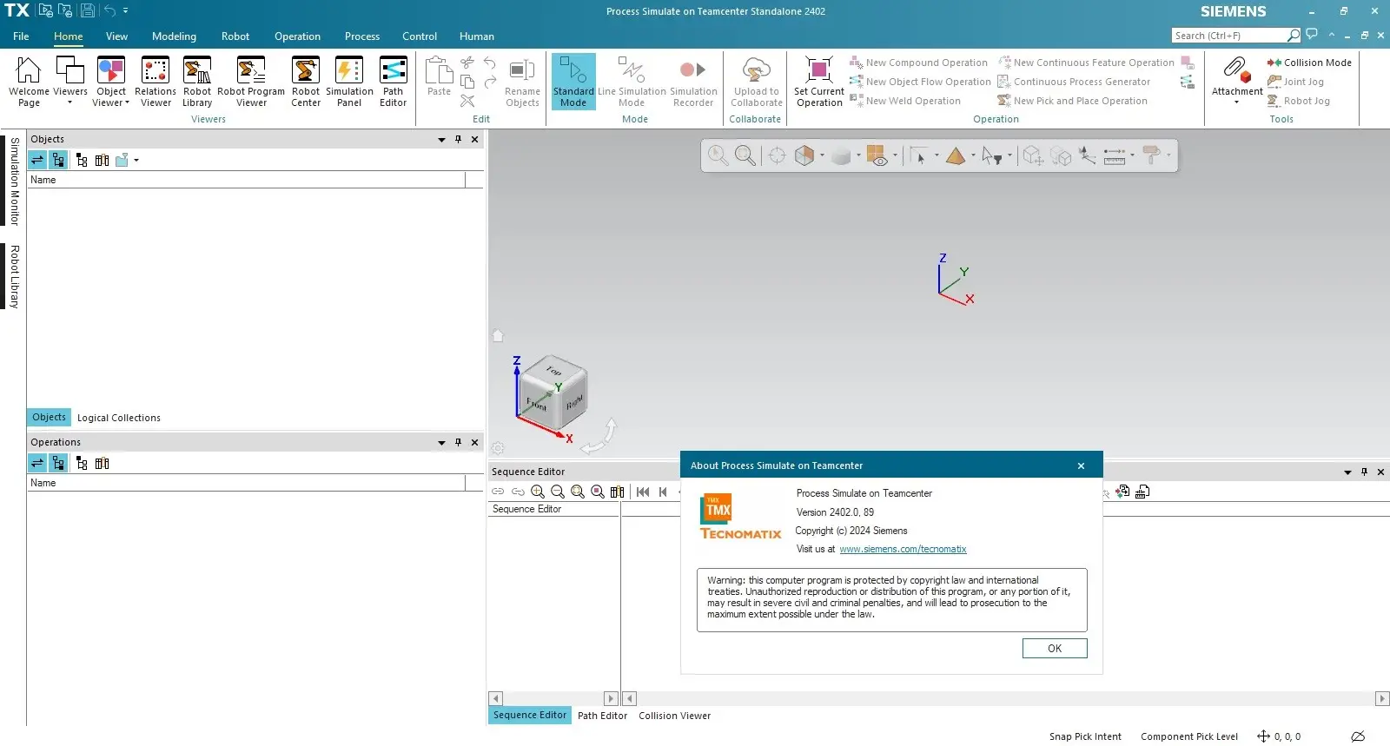Open the Objects panel options dropdown arrow
1390x746 pixels.
pos(441,140)
